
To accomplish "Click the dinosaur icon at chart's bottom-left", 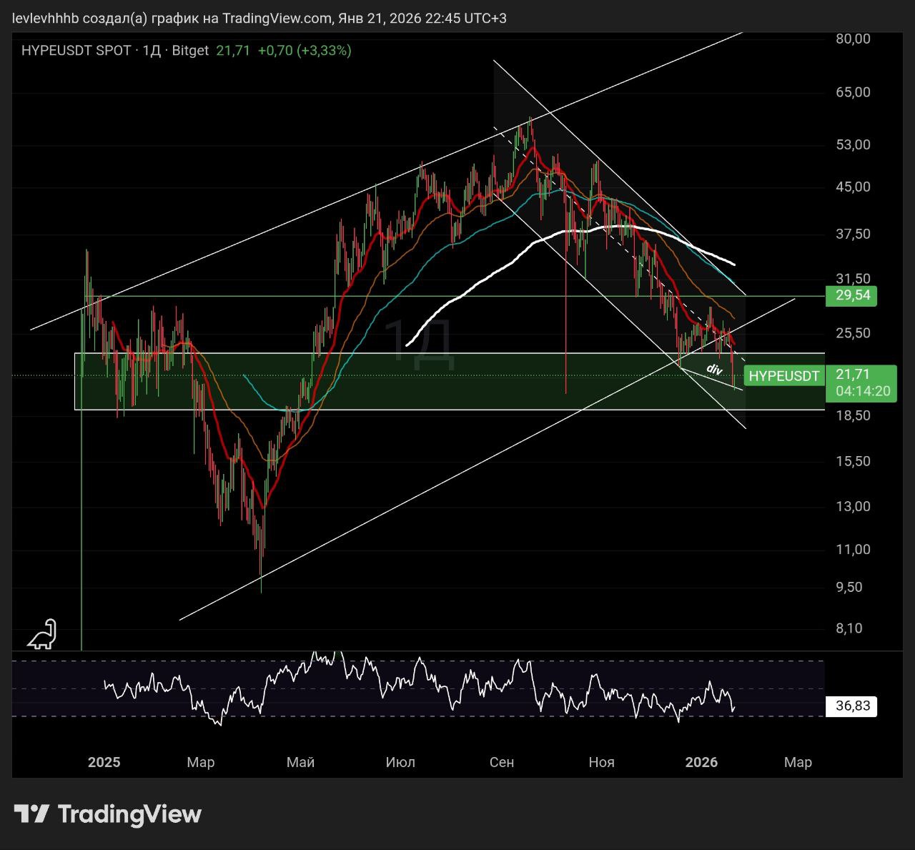I will coord(42,635).
